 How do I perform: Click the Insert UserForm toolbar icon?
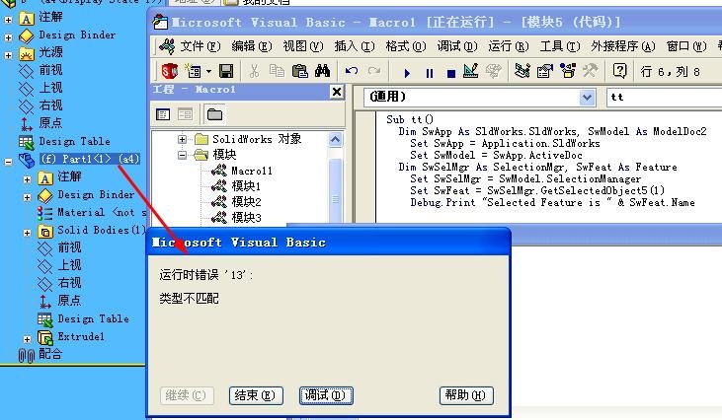pos(193,71)
